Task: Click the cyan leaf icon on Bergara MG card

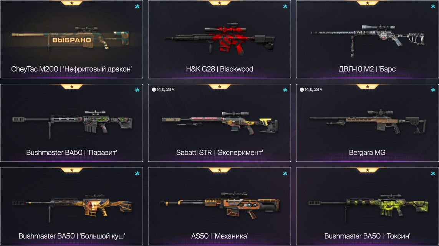Action: (433, 90)
